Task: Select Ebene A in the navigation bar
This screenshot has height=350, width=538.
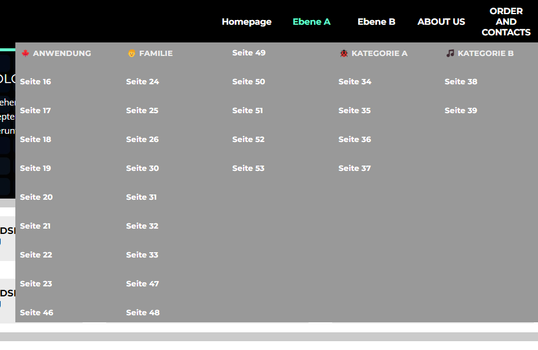Action: 311,22
